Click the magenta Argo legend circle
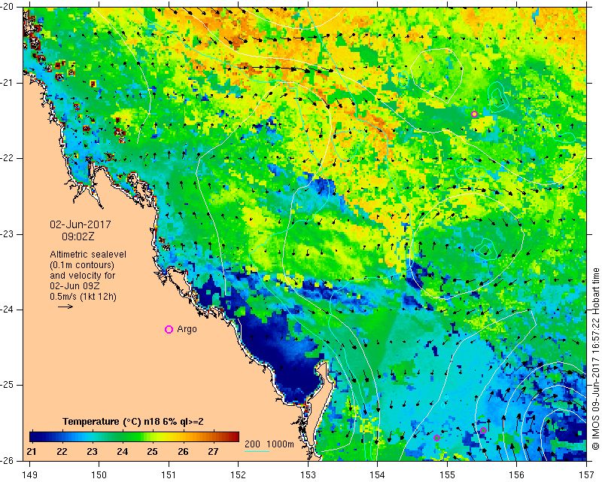602x482 pixels. pos(169,329)
